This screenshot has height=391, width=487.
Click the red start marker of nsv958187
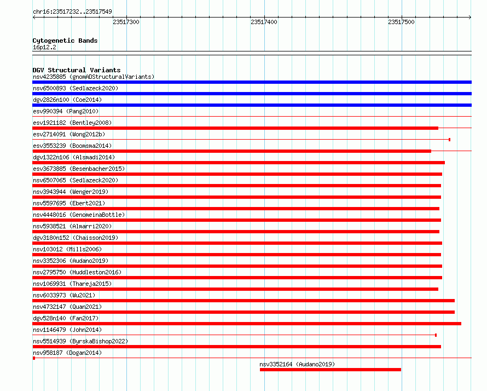click(34, 358)
